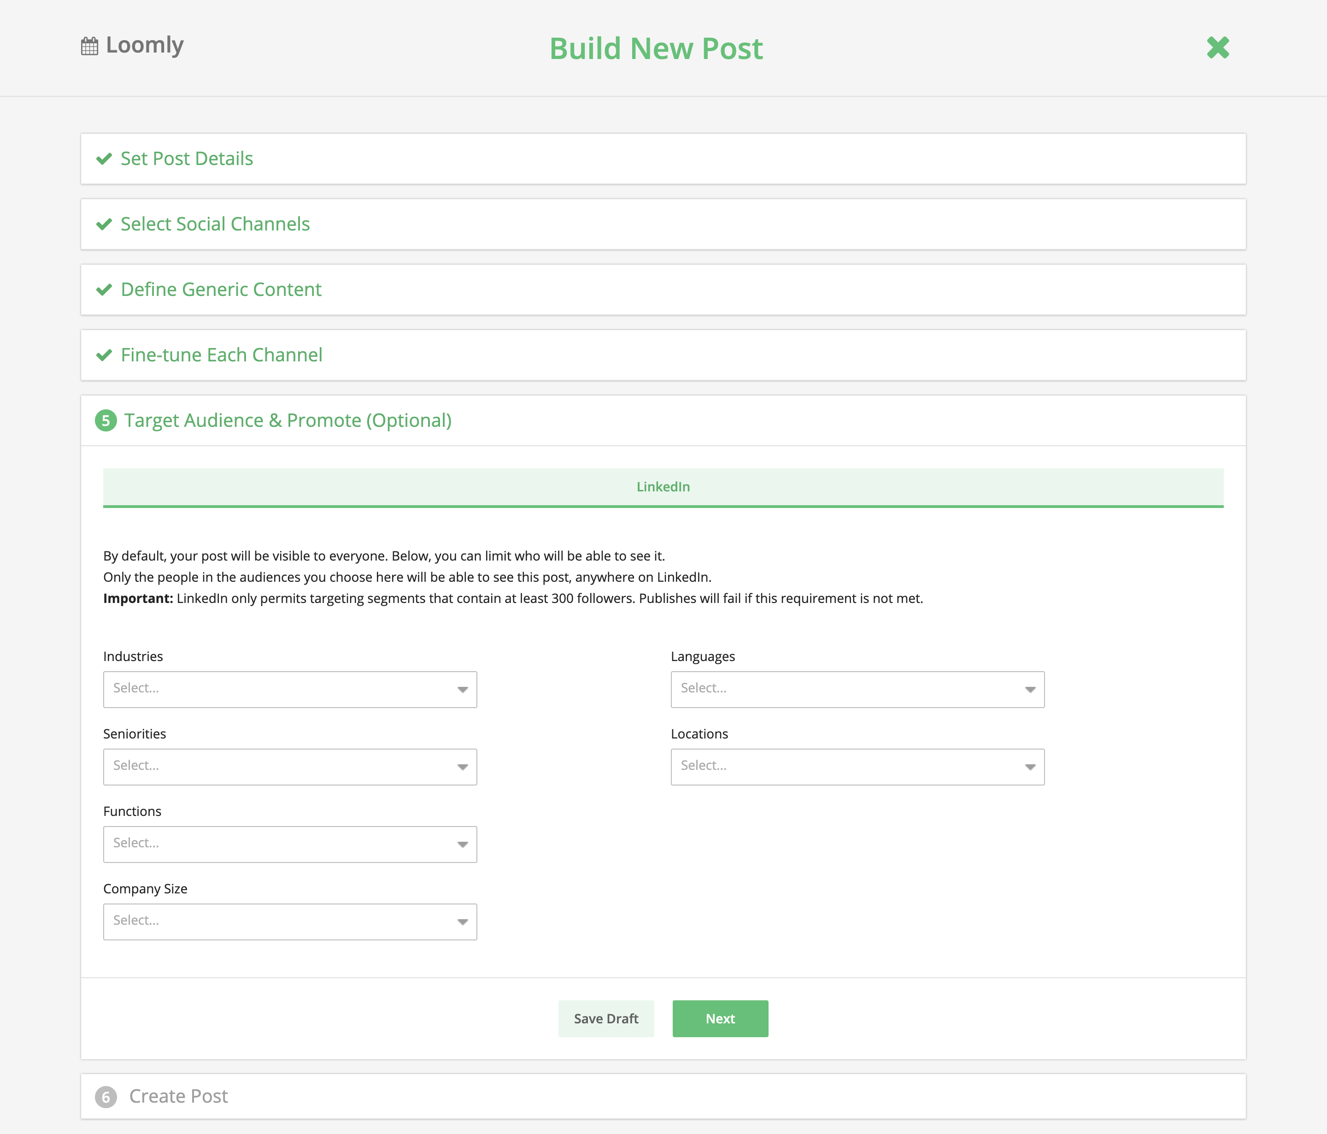
Task: Open the Functions dropdown
Action: 289,844
